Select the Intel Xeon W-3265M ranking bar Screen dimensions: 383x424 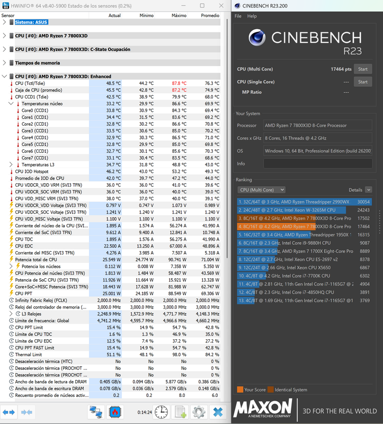304,210
